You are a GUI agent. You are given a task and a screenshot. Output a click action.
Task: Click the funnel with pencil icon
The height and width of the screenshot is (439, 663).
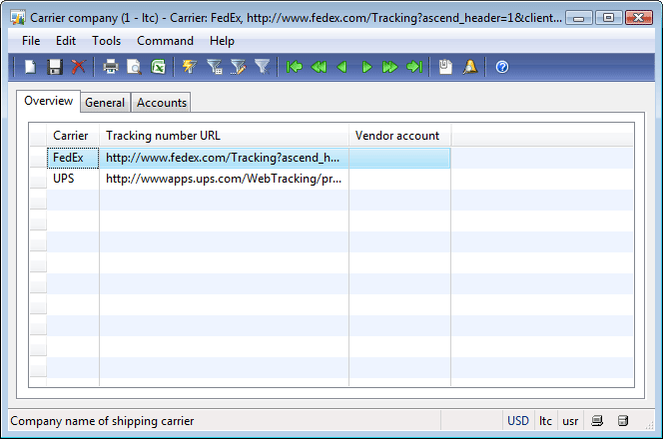[x=239, y=67]
